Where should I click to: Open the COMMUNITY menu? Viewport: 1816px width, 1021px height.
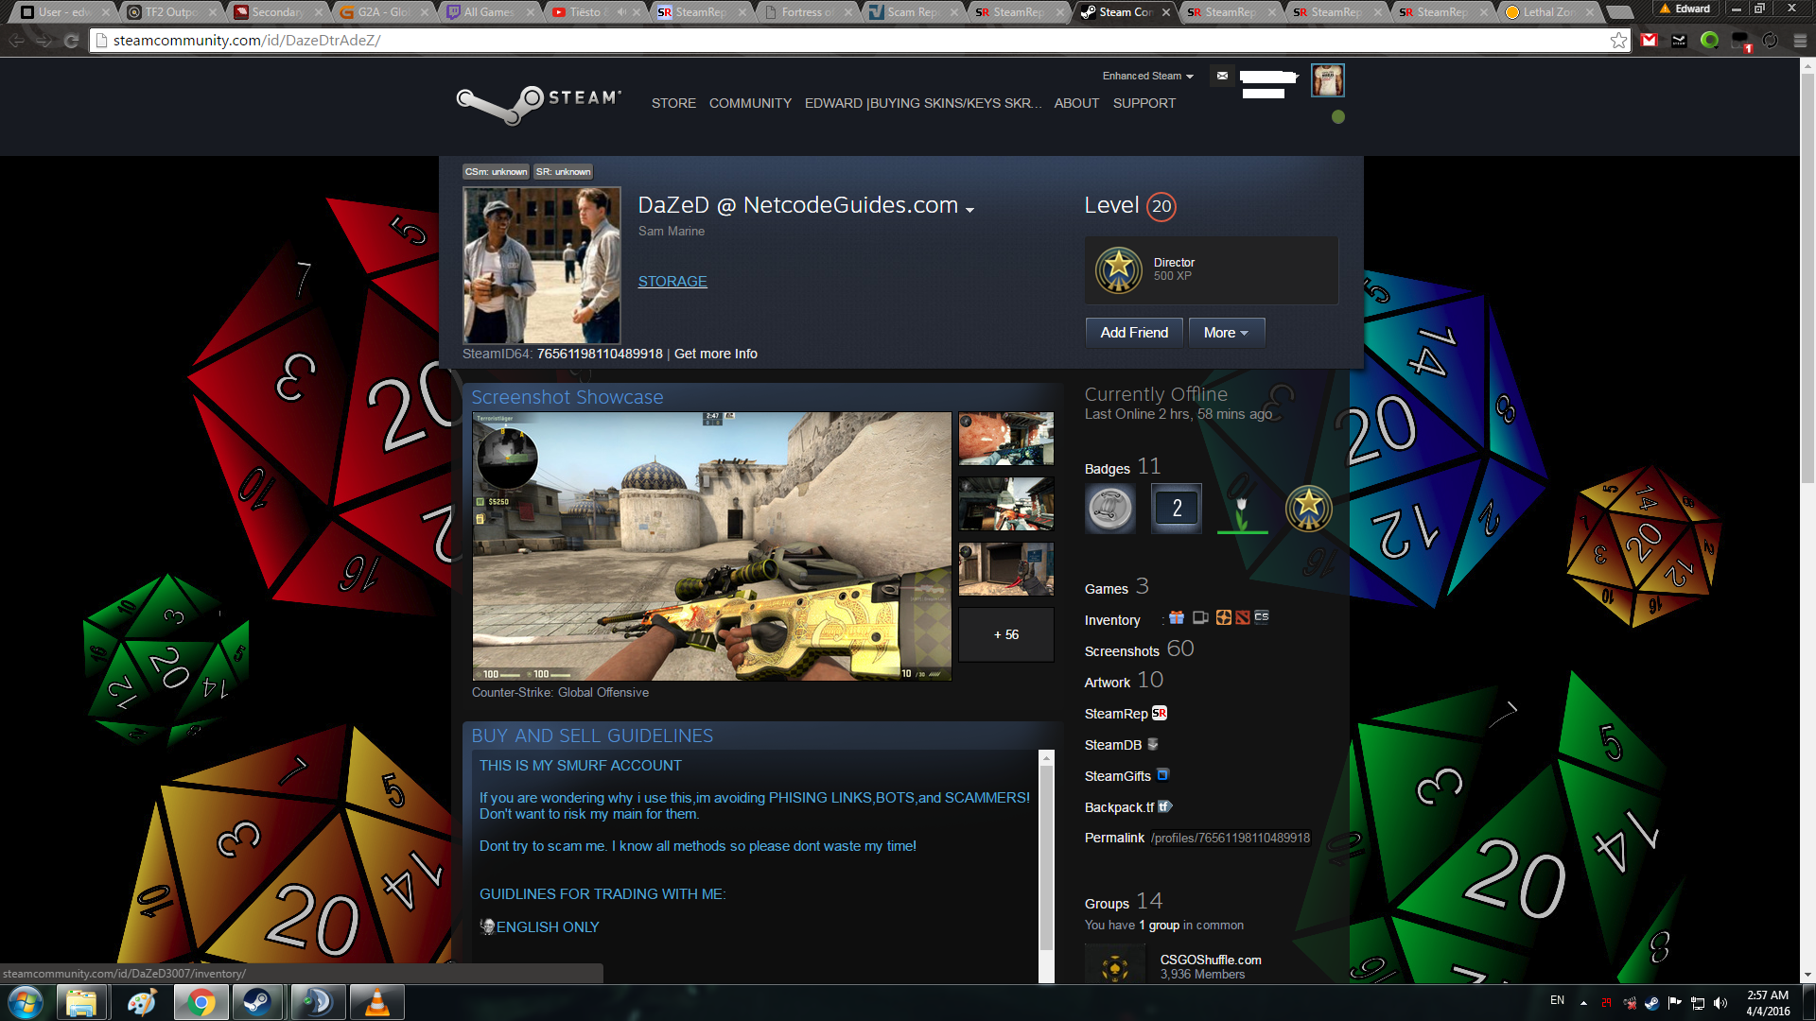[x=750, y=103]
